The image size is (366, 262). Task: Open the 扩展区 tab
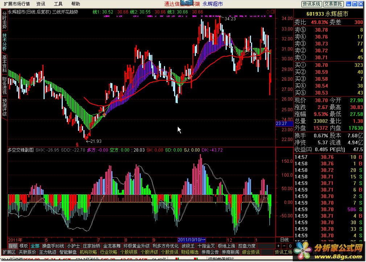click(x=9, y=252)
